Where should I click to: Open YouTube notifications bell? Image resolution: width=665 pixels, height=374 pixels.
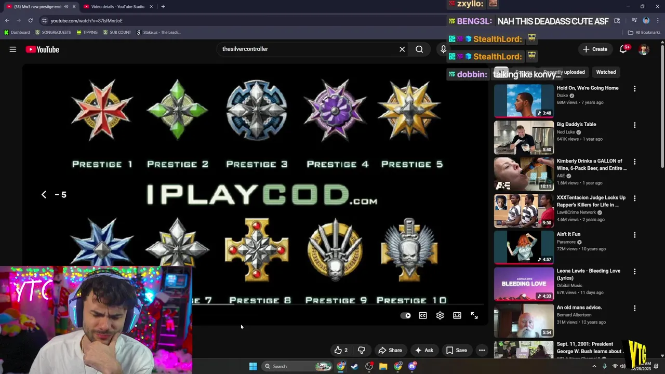(x=623, y=49)
